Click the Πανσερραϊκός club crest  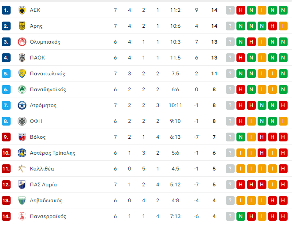[22, 216]
